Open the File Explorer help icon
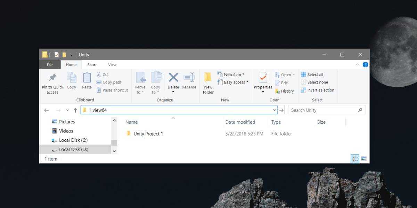Image resolution: width=417 pixels, height=208 pixels. 365,65
